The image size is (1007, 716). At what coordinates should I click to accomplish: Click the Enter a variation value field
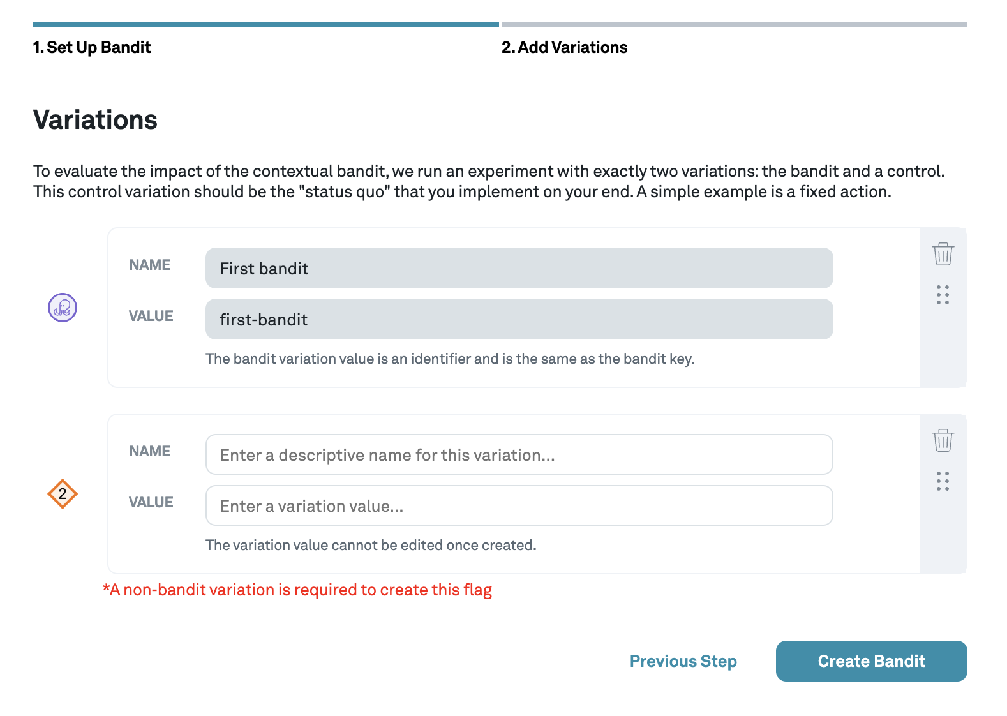(519, 505)
